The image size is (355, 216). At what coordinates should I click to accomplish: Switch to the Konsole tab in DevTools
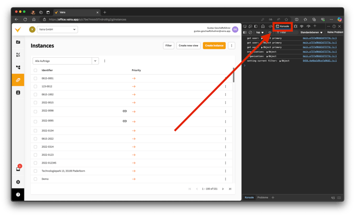point(283,26)
